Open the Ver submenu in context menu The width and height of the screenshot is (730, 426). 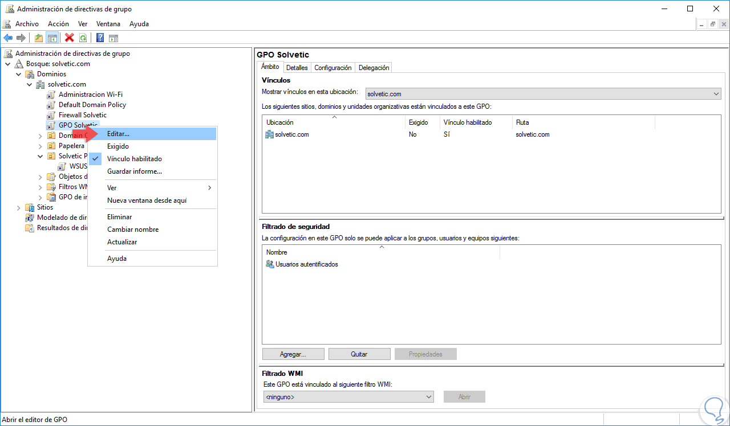coord(152,187)
